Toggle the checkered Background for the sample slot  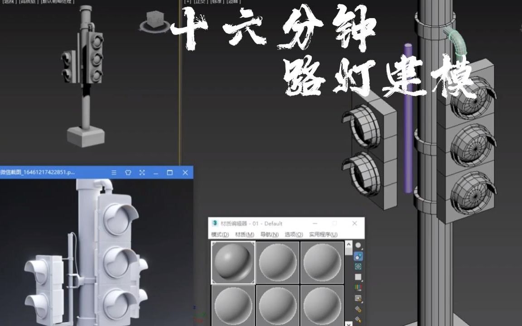[x=358, y=266]
